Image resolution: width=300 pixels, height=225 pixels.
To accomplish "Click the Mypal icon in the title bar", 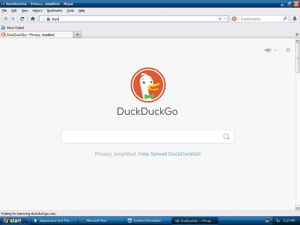I will [3, 4].
